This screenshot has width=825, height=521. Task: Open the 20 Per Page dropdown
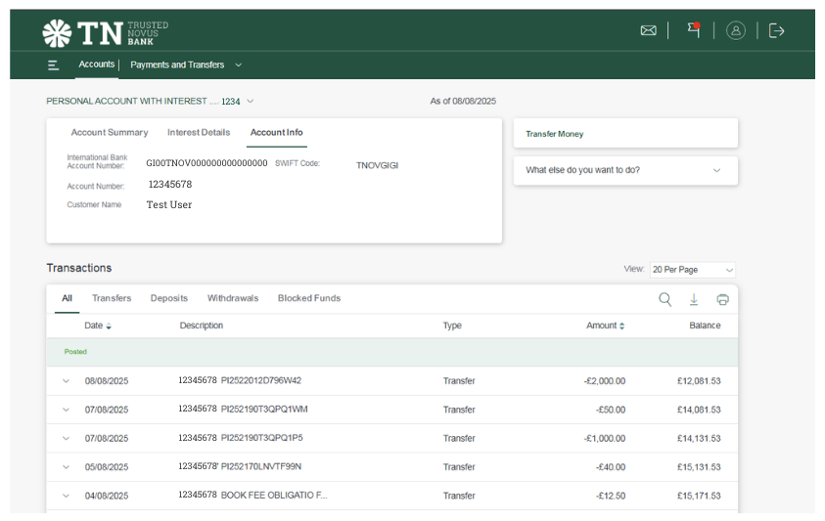coord(692,270)
